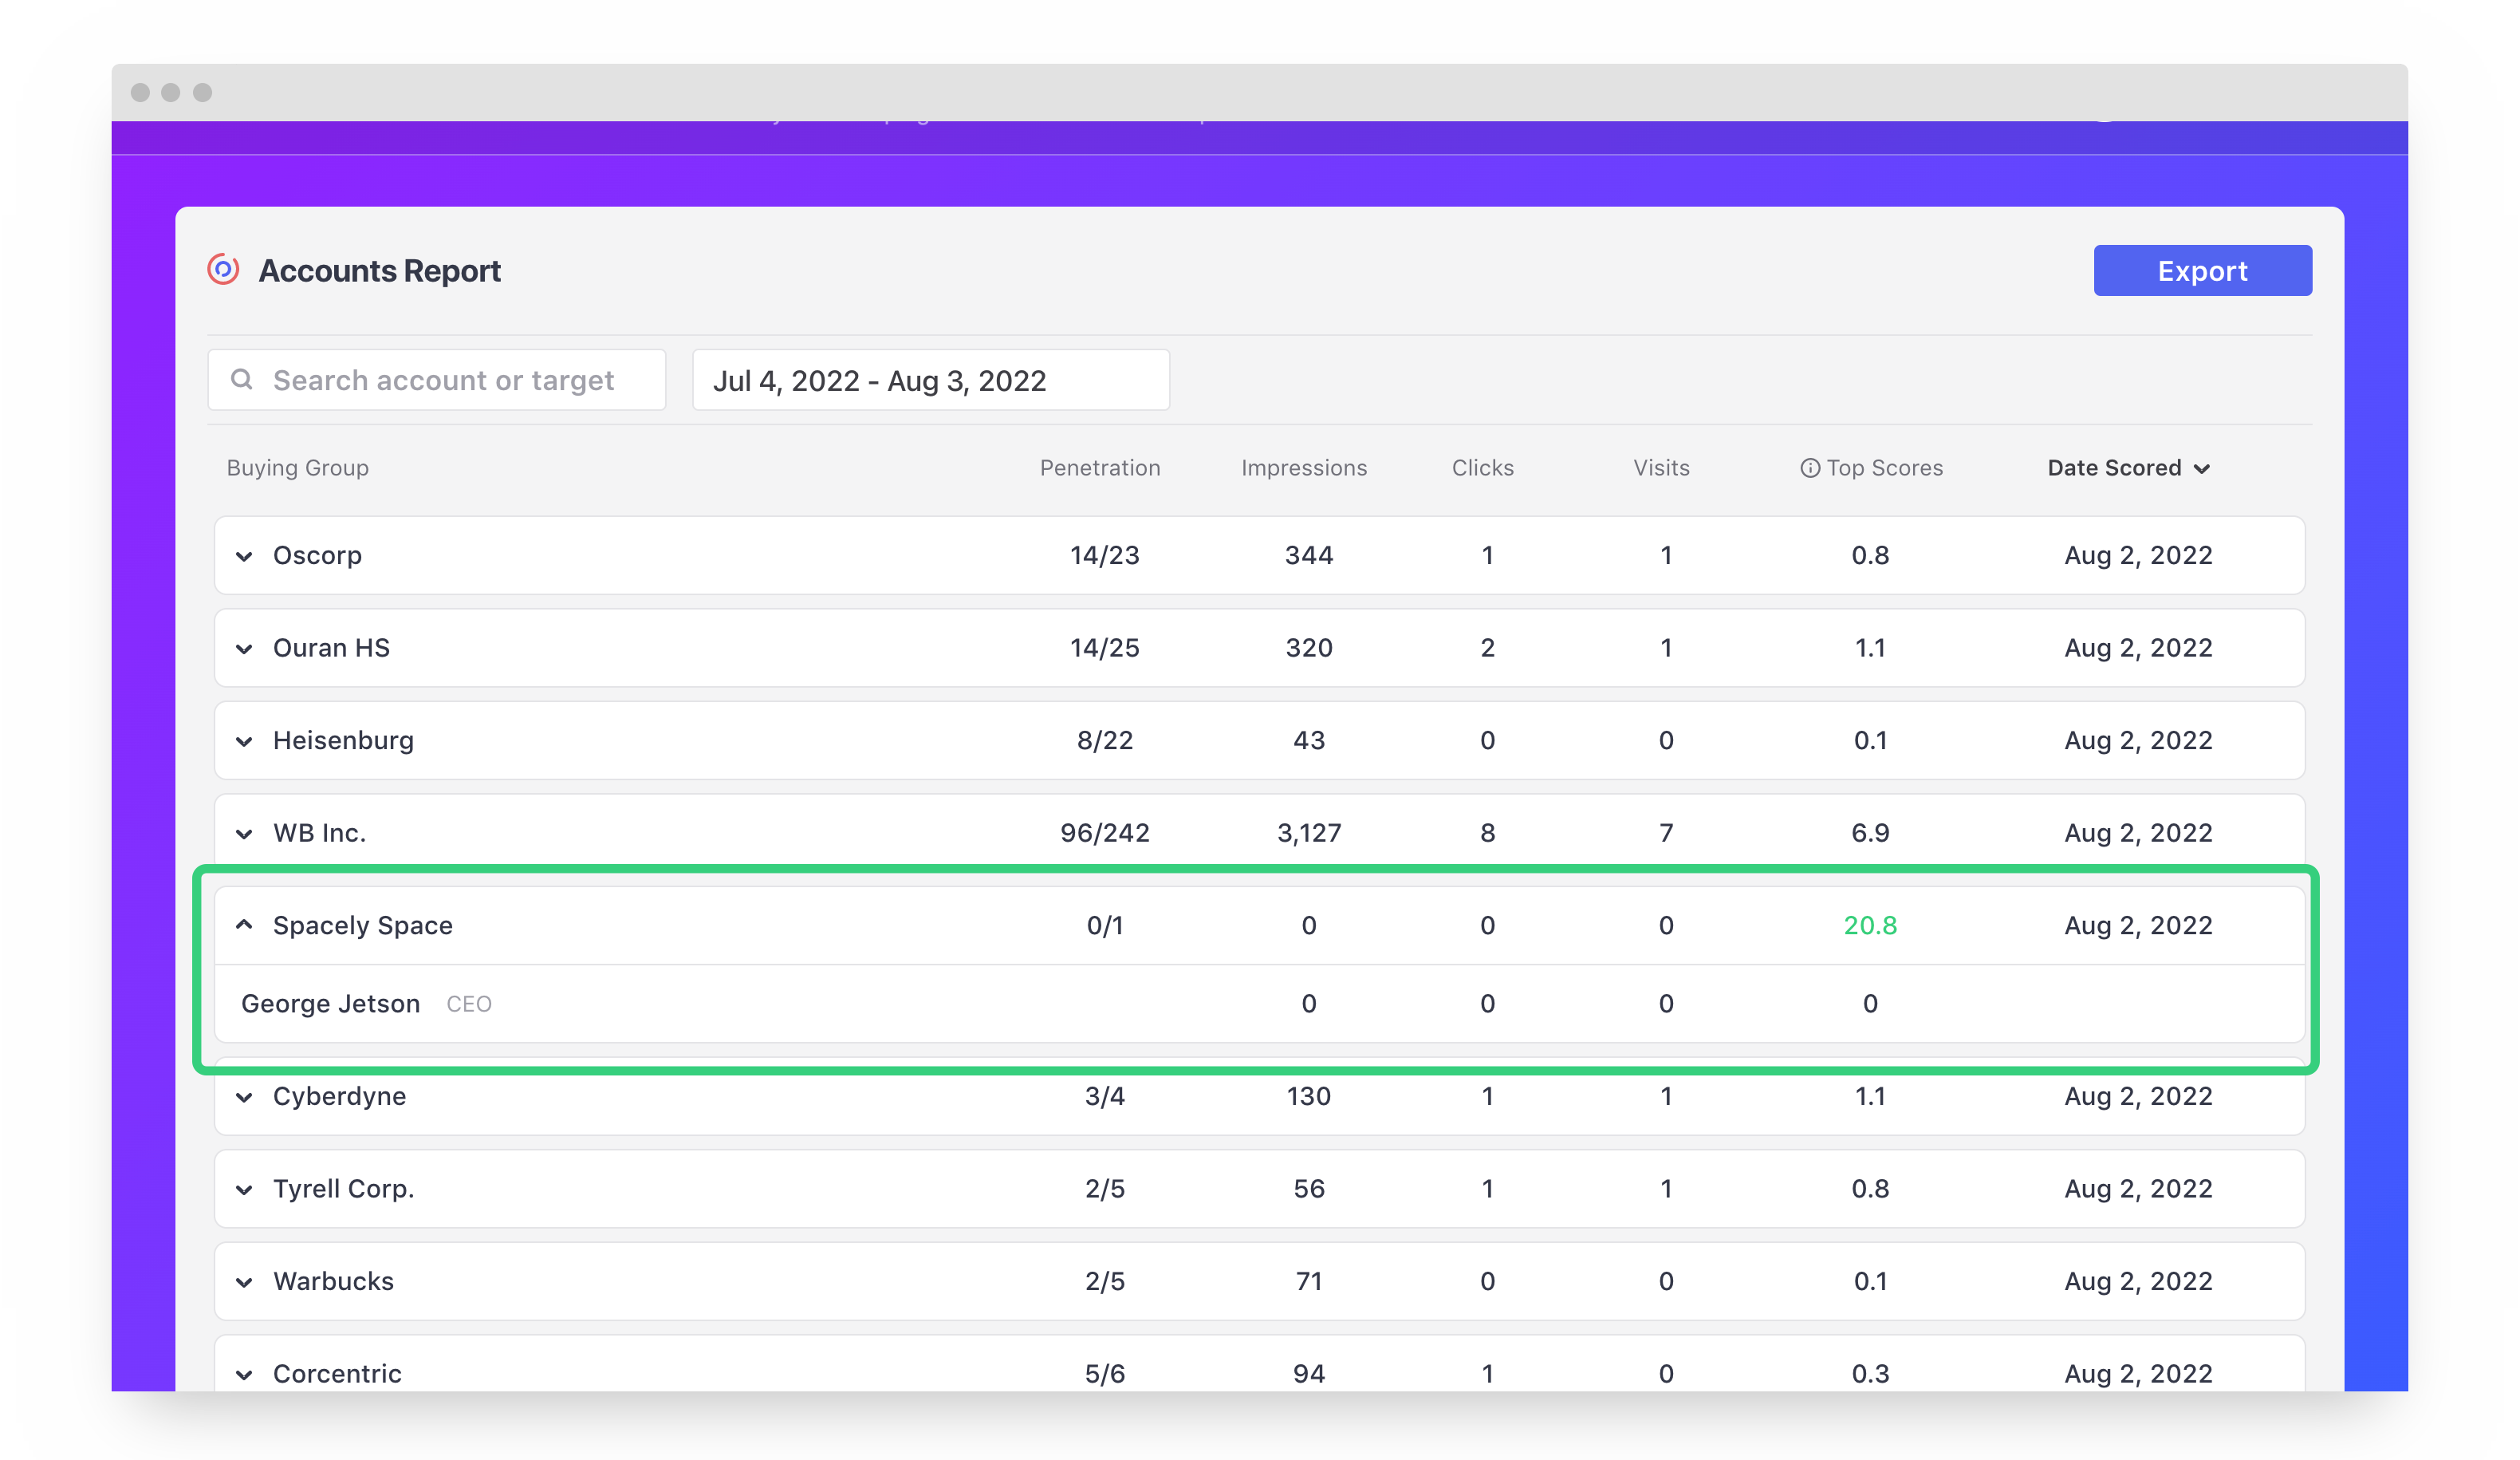The width and height of the screenshot is (2520, 1460).
Task: Click Spacely Space's 20.8 top score
Action: (1869, 925)
